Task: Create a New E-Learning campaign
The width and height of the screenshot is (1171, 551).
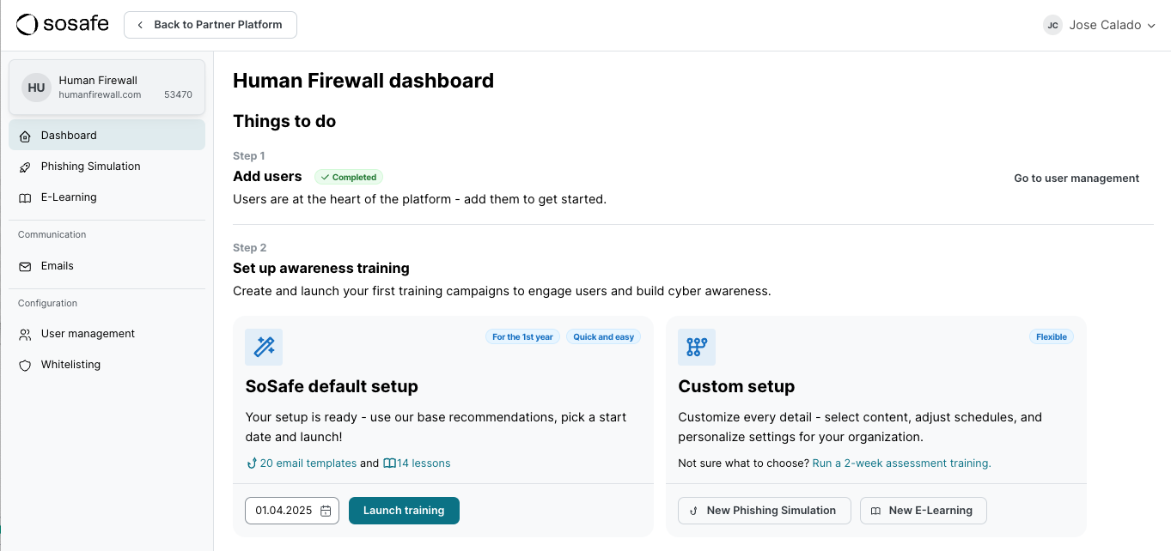Action: (923, 511)
